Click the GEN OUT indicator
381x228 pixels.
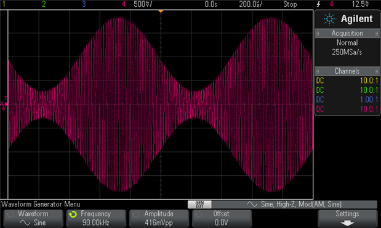coord(199,205)
